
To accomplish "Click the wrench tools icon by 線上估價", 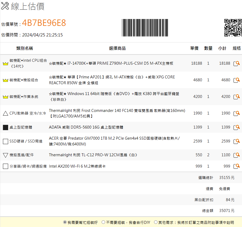I will [x=5, y=6].
